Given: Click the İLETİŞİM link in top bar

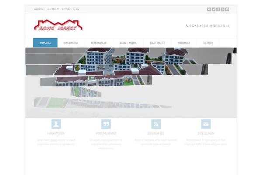Looking at the screenshot, I should tap(66, 9).
